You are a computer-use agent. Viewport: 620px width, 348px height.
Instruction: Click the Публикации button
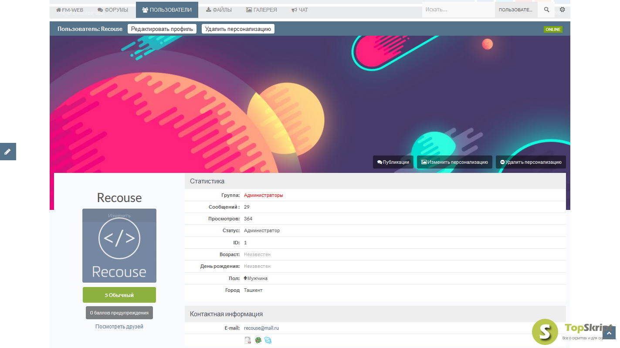pyautogui.click(x=393, y=162)
